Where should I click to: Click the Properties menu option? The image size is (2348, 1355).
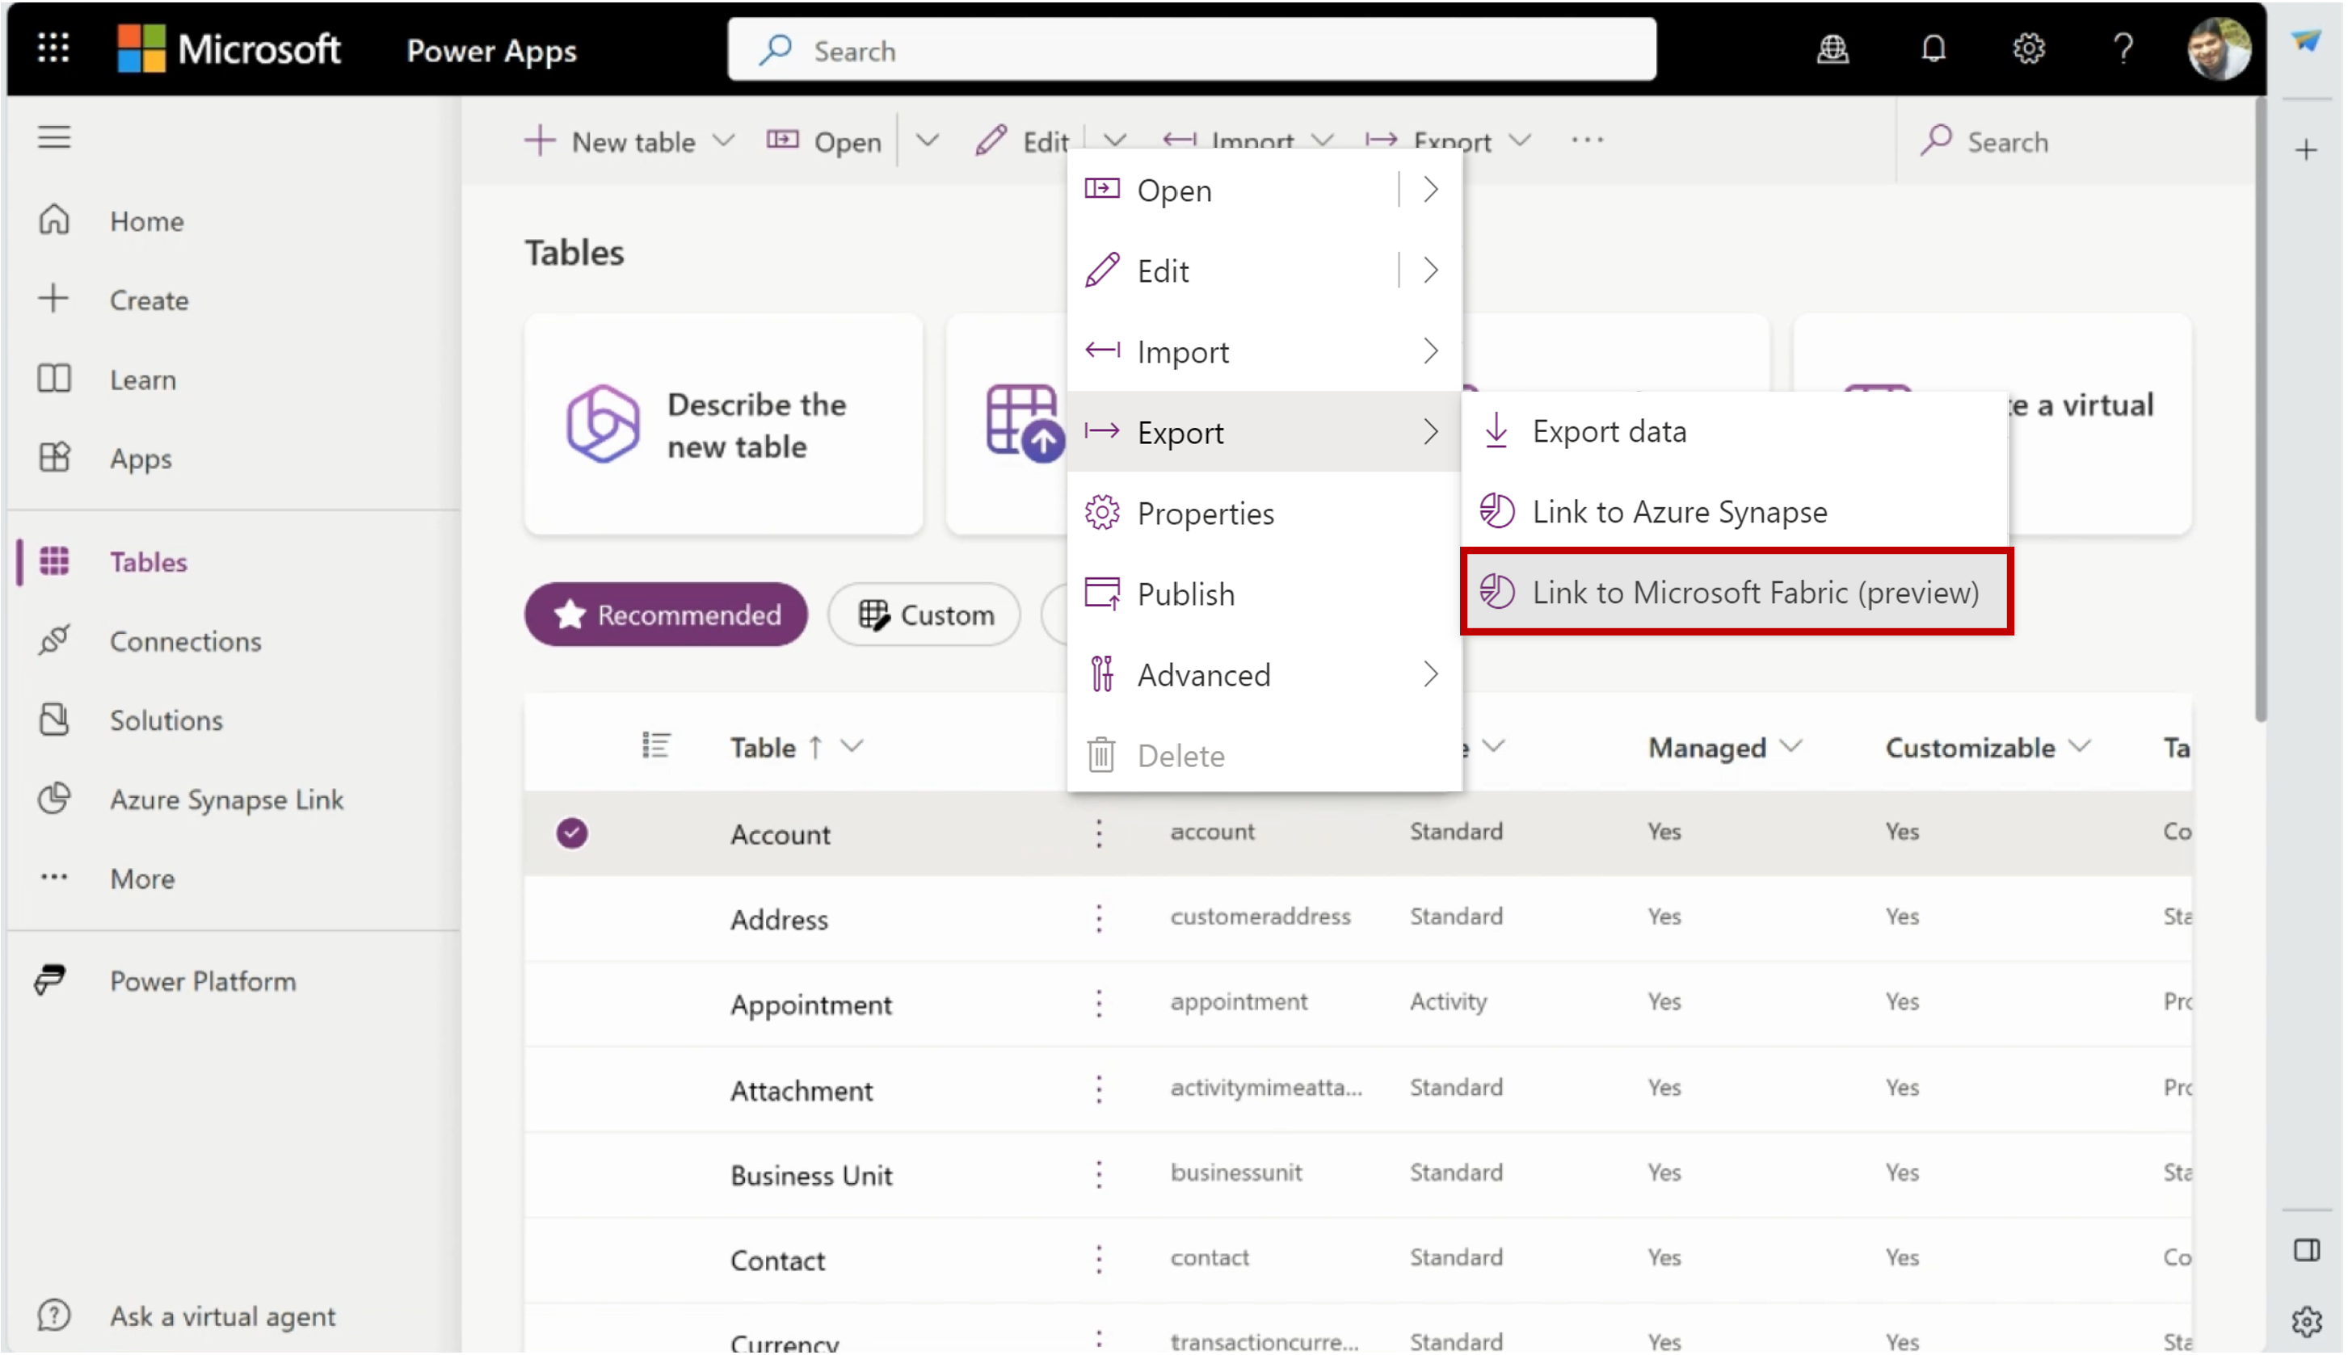(1206, 511)
